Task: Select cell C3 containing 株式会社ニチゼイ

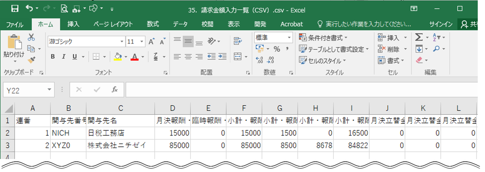Action: [120, 145]
